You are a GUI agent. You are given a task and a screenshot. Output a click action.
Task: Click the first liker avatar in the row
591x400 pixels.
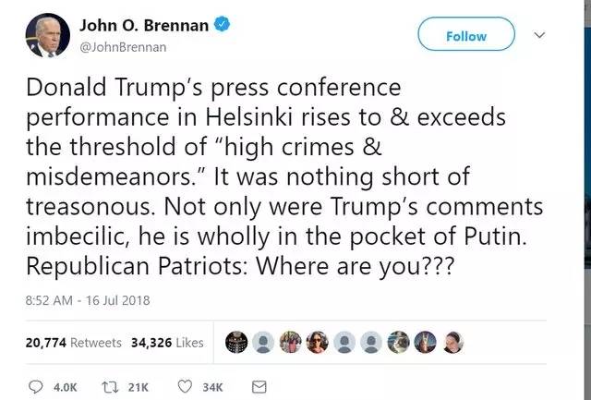click(x=235, y=342)
